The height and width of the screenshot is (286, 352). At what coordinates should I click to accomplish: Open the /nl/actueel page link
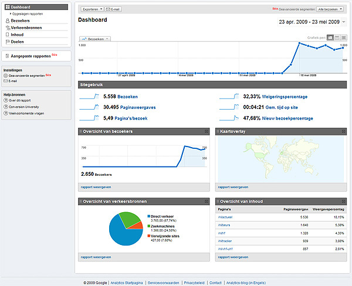(x=225, y=217)
